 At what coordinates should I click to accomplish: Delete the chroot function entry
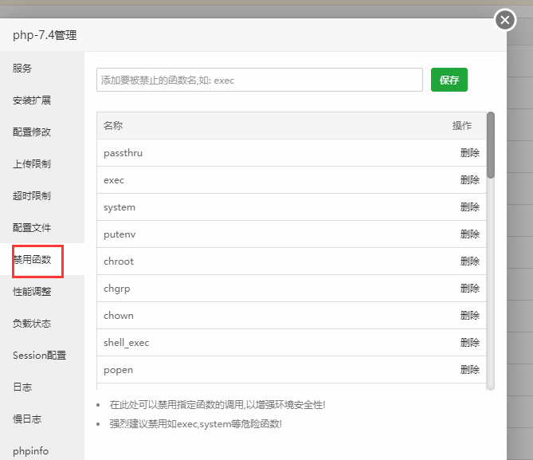(x=470, y=261)
